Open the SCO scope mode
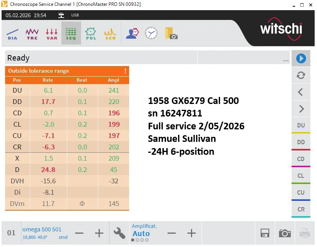This screenshot has width=317, height=247. coord(110,33)
